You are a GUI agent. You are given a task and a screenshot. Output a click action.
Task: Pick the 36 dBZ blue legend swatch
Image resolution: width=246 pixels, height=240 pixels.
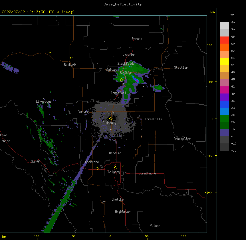click(224, 104)
